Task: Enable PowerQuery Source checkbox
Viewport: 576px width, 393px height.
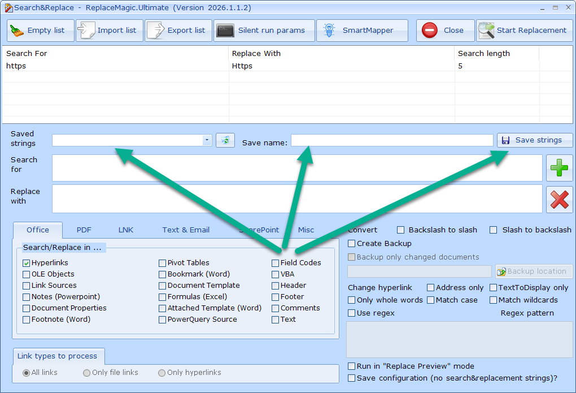Action: (x=163, y=320)
